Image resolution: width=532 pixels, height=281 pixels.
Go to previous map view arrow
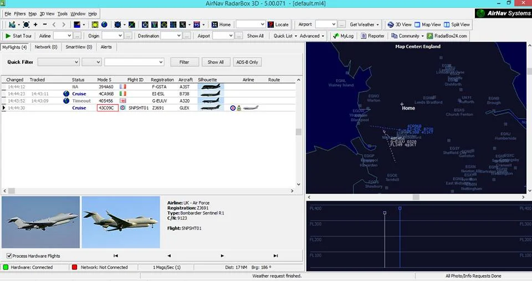point(54,24)
